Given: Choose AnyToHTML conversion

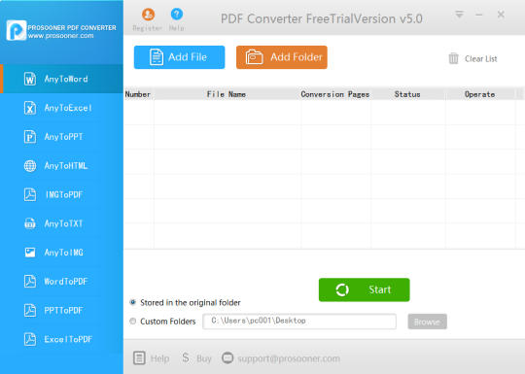Looking at the screenshot, I should tap(61, 165).
